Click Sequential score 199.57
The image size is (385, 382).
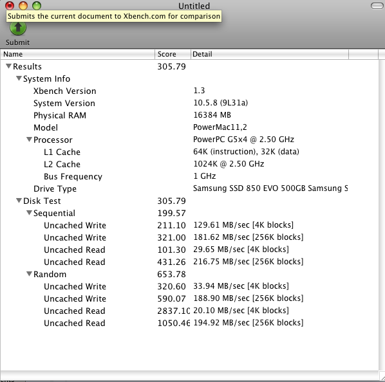[171, 213]
